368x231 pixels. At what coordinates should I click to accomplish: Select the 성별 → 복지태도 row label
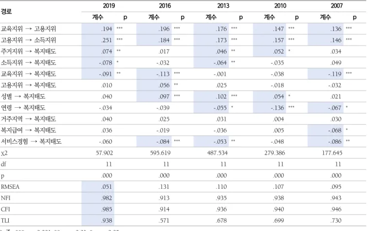23,96
